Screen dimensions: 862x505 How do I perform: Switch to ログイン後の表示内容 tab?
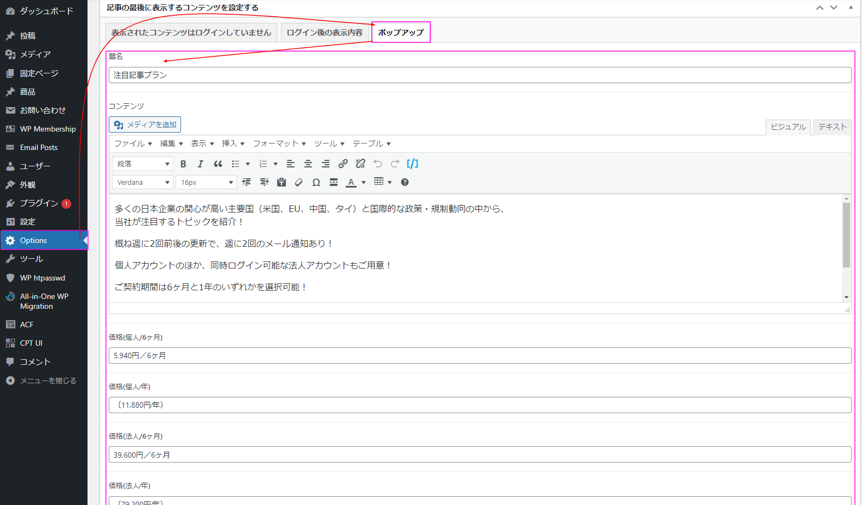tap(324, 33)
